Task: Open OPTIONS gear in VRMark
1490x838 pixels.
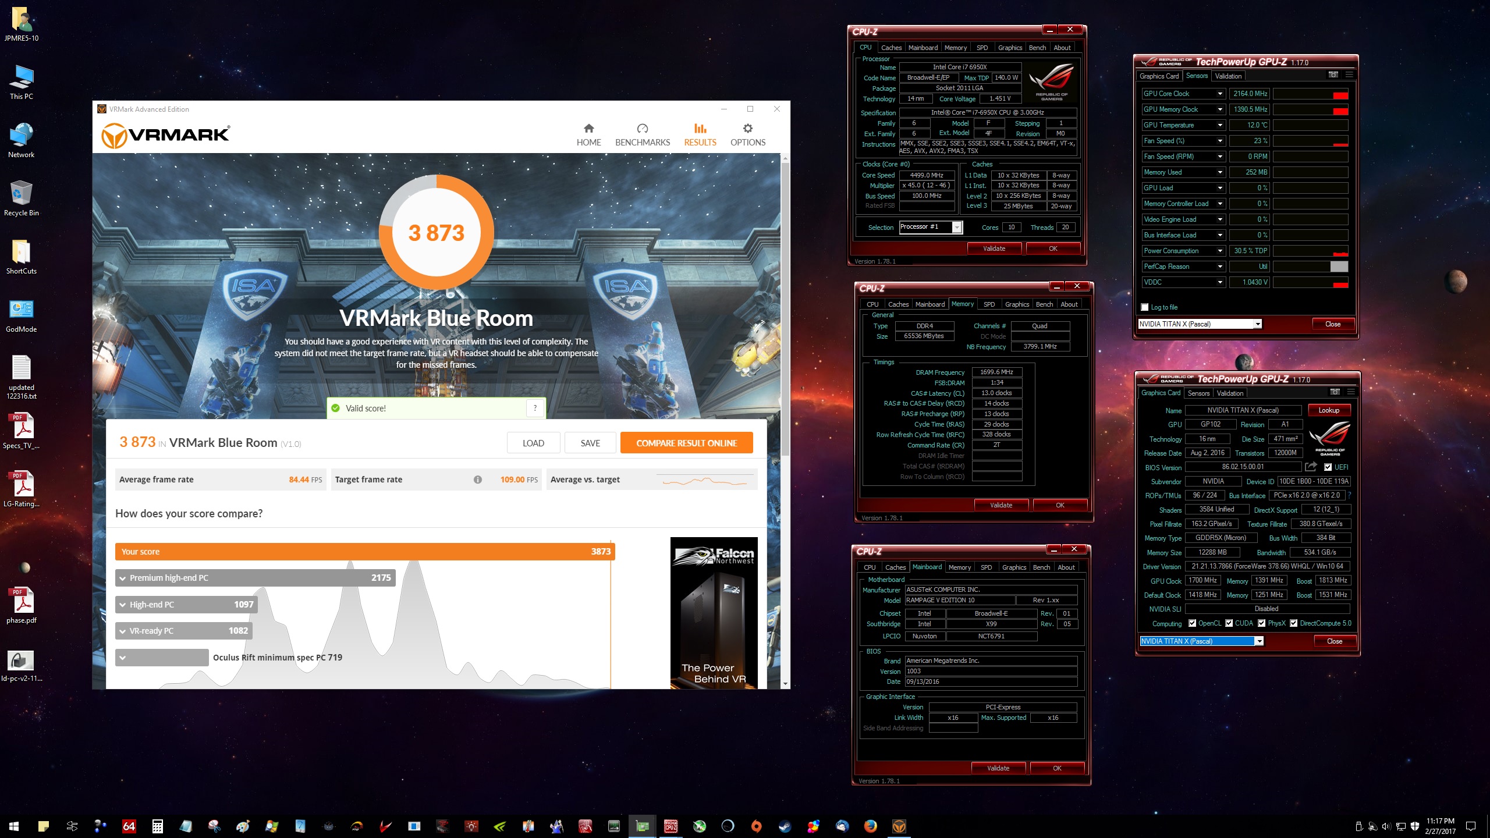Action: [x=748, y=135]
